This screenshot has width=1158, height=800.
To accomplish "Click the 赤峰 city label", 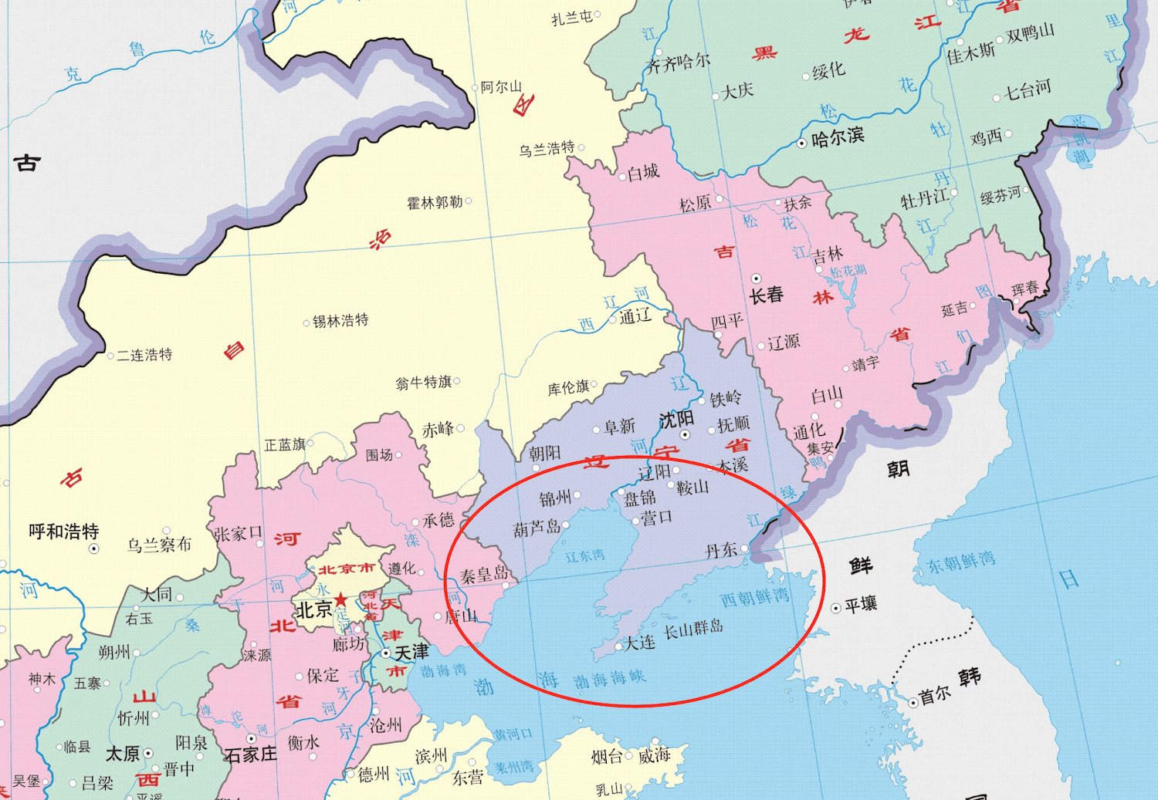I will pos(438,430).
